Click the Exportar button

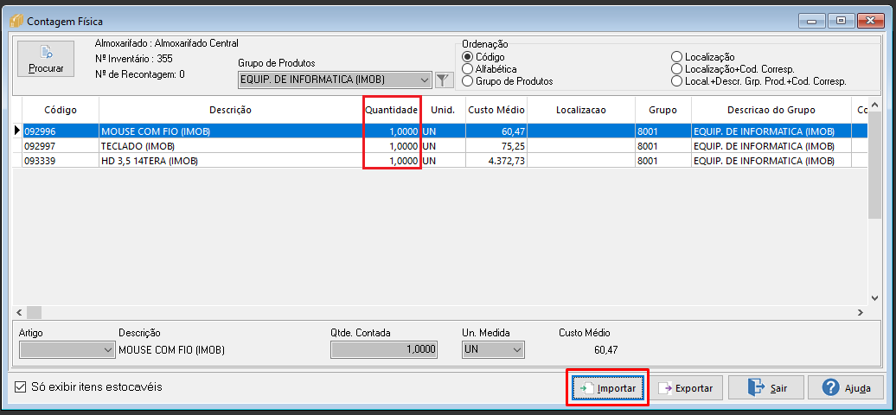point(688,388)
